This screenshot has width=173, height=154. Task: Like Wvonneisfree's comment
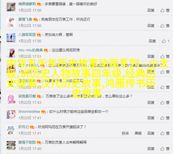click(165, 118)
